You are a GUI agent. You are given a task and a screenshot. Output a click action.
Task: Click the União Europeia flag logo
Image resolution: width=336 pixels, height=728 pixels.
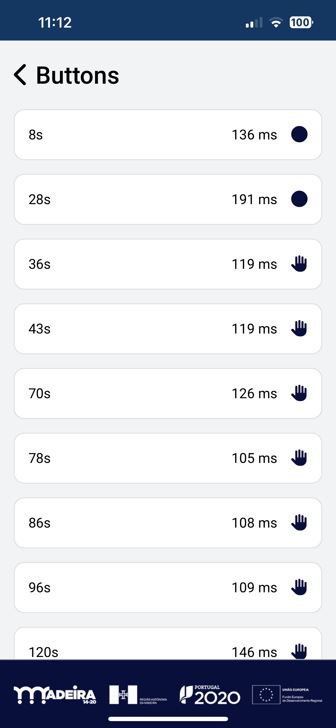(x=287, y=695)
